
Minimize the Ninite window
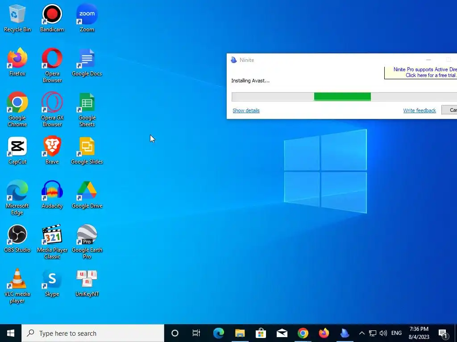click(x=428, y=60)
